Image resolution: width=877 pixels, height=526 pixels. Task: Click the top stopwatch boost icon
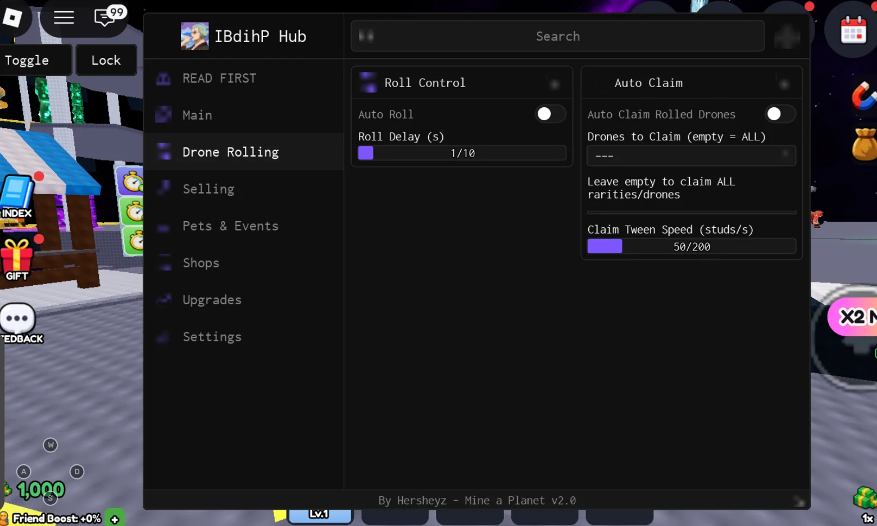(x=133, y=181)
